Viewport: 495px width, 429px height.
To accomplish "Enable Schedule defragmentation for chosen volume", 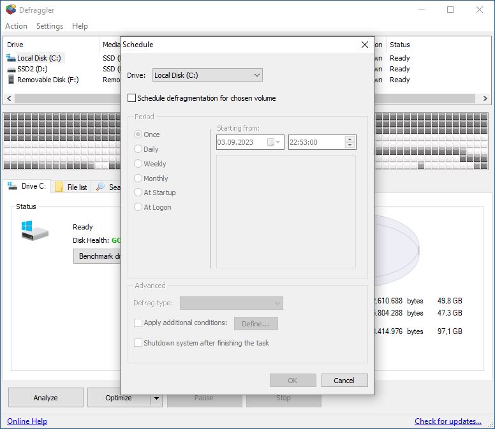I will click(131, 98).
